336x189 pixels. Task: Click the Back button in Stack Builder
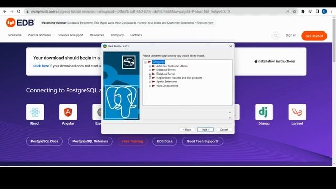point(187,130)
